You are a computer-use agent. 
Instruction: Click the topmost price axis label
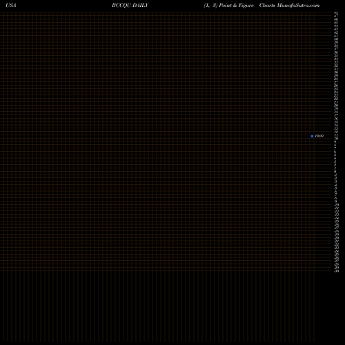[336, 13]
